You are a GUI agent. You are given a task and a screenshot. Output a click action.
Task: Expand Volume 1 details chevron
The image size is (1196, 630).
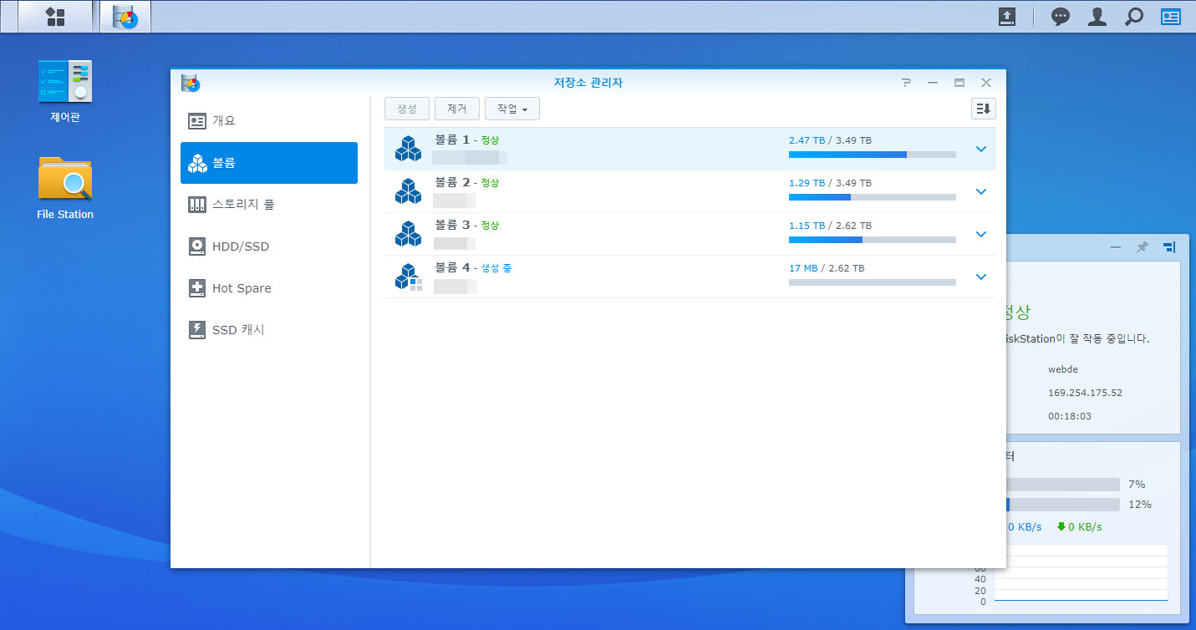[981, 149]
